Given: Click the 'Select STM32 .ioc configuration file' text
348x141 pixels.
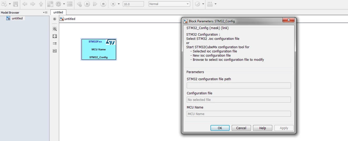Looking at the screenshot, I should pos(213,39).
